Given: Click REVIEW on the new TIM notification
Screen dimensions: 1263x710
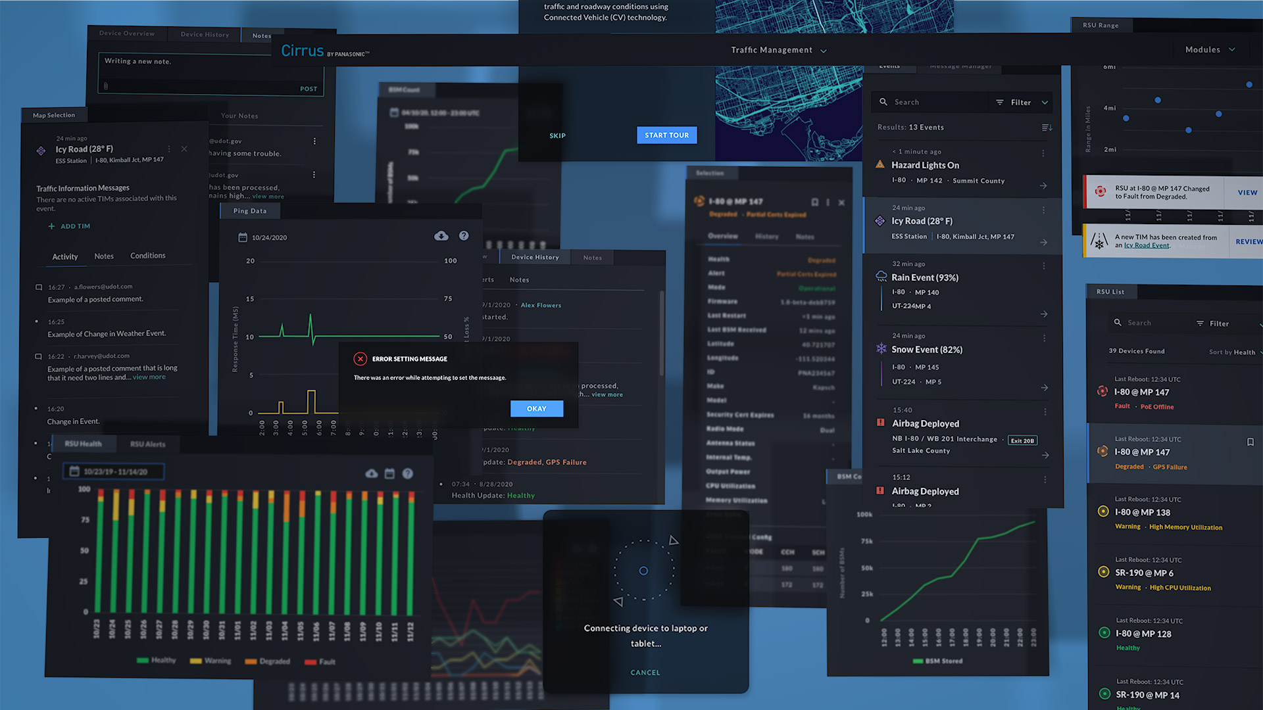Looking at the screenshot, I should pyautogui.click(x=1249, y=241).
